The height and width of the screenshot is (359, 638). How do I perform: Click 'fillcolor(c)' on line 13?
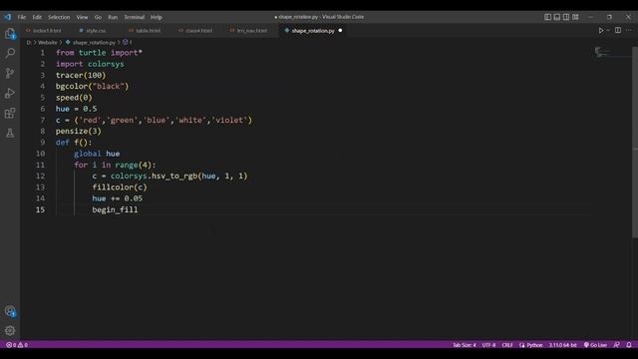click(120, 187)
